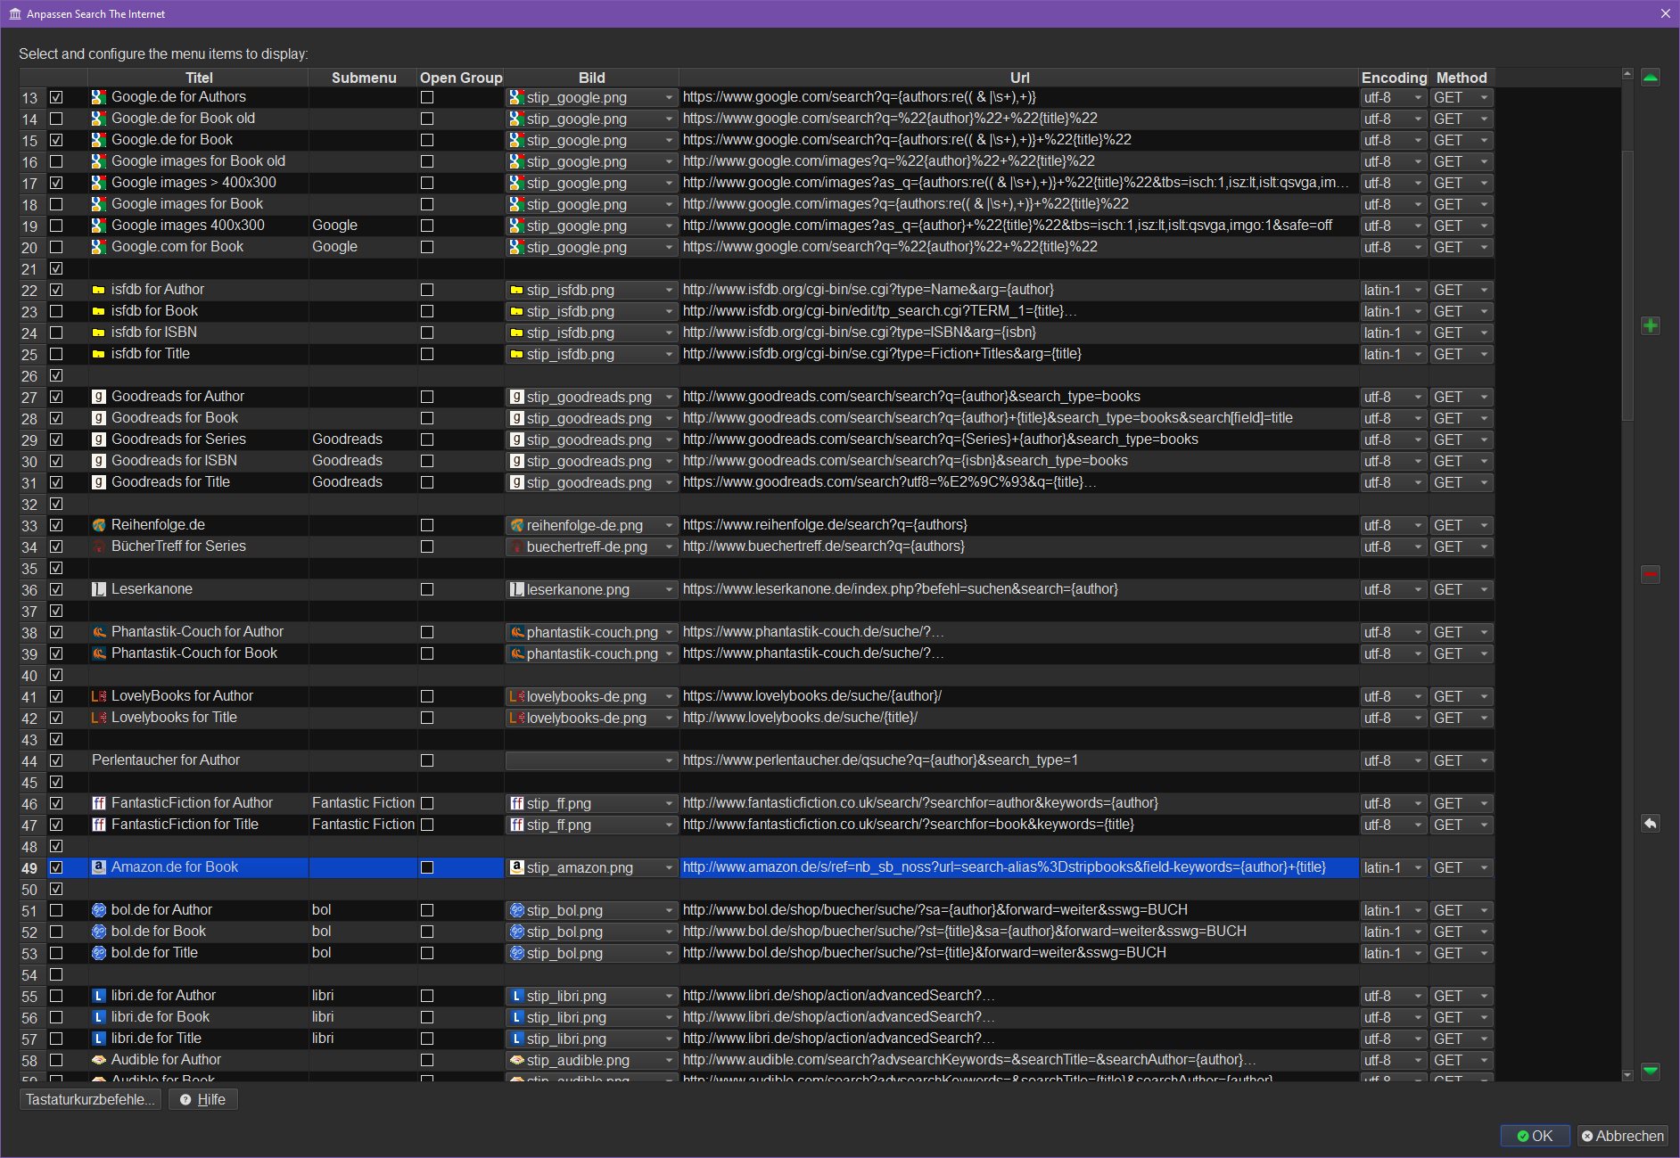Click the Leserkanone URL cell

pos(1019,589)
